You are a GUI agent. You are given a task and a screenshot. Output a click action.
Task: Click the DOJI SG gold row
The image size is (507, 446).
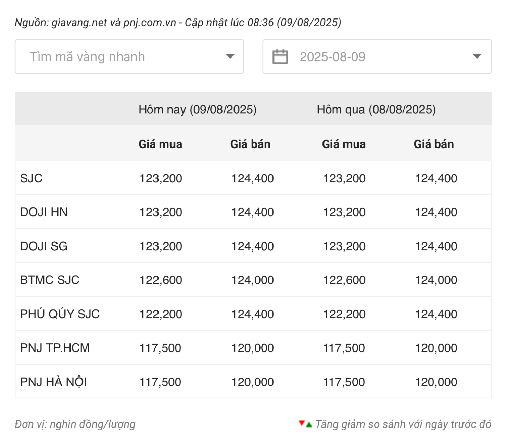pos(44,246)
